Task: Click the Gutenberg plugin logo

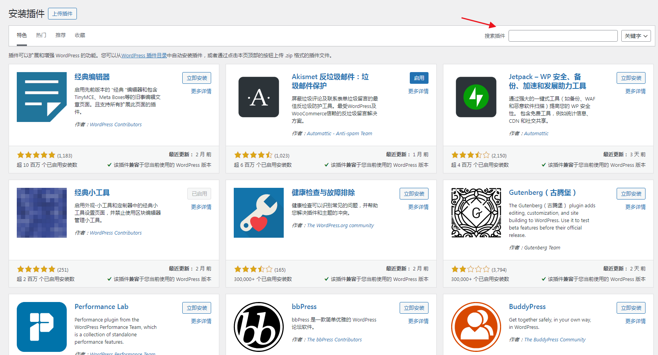Action: 476,213
